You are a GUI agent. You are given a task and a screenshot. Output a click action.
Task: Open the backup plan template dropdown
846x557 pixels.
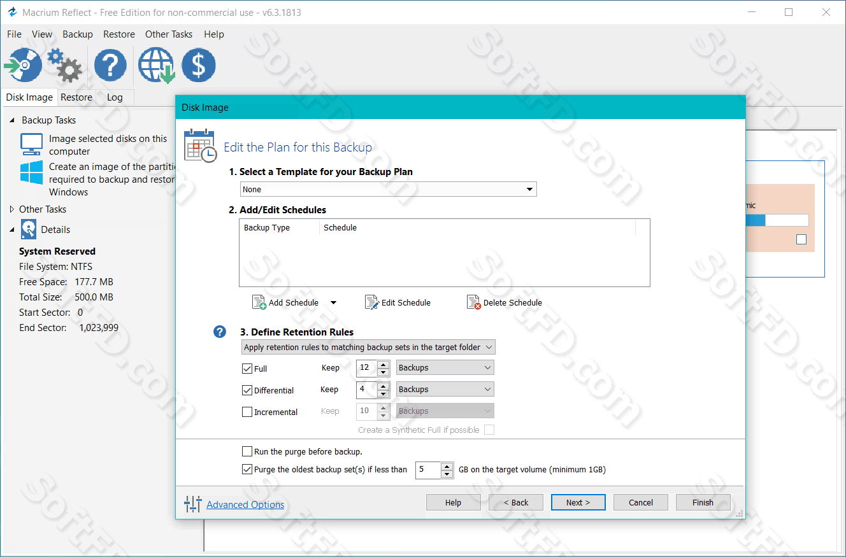pyautogui.click(x=389, y=189)
